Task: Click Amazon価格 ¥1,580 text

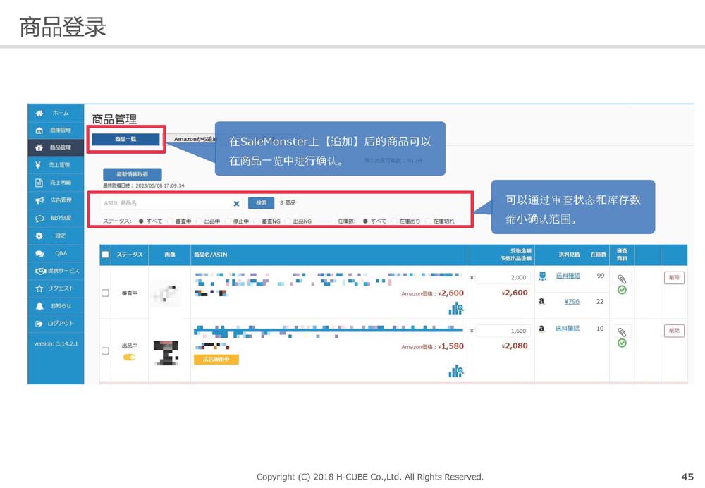Action: click(x=433, y=346)
